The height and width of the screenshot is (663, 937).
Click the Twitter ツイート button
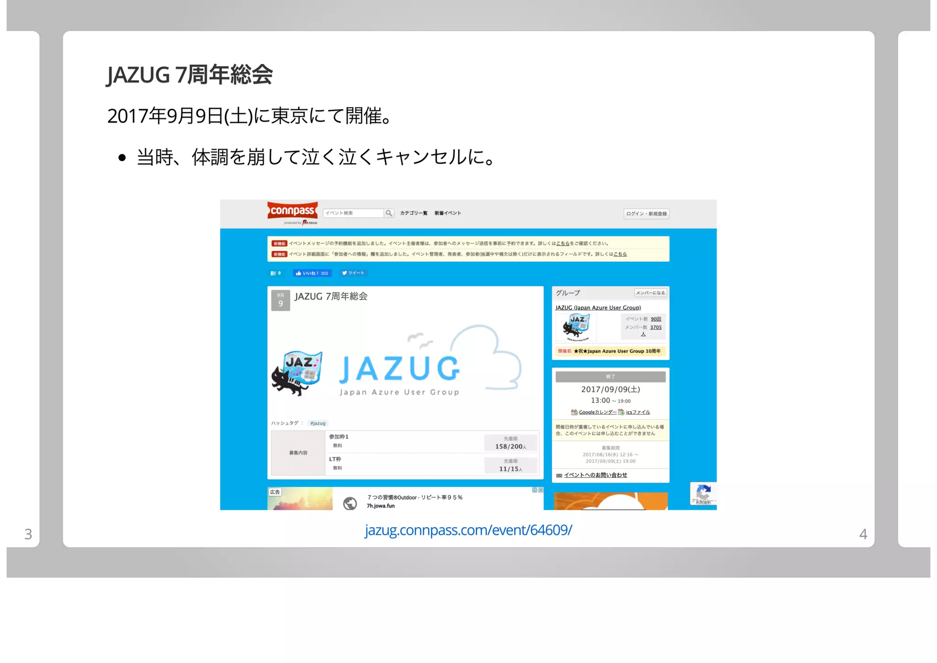353,273
